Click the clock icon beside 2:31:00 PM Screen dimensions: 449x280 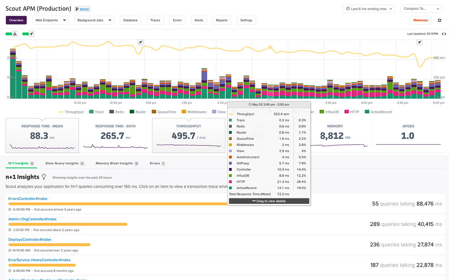10,230
